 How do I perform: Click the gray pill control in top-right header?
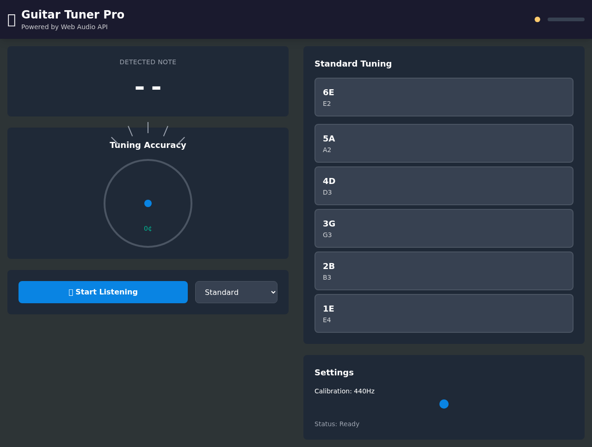566,19
